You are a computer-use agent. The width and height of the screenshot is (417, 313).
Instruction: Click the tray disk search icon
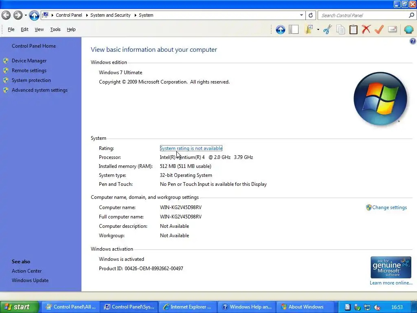(347, 307)
